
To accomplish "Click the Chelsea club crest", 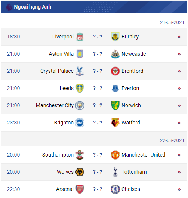I will pyautogui.click(x=115, y=189).
